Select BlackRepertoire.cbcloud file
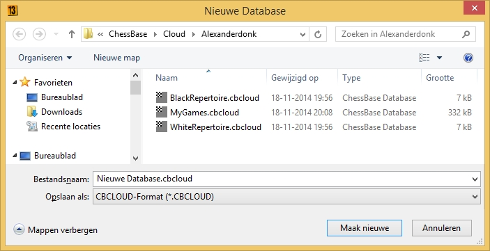 pos(215,98)
